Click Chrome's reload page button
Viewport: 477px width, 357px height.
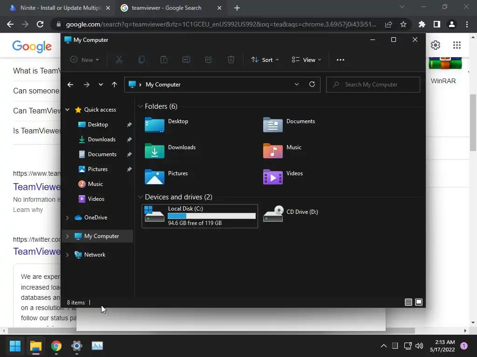(40, 24)
